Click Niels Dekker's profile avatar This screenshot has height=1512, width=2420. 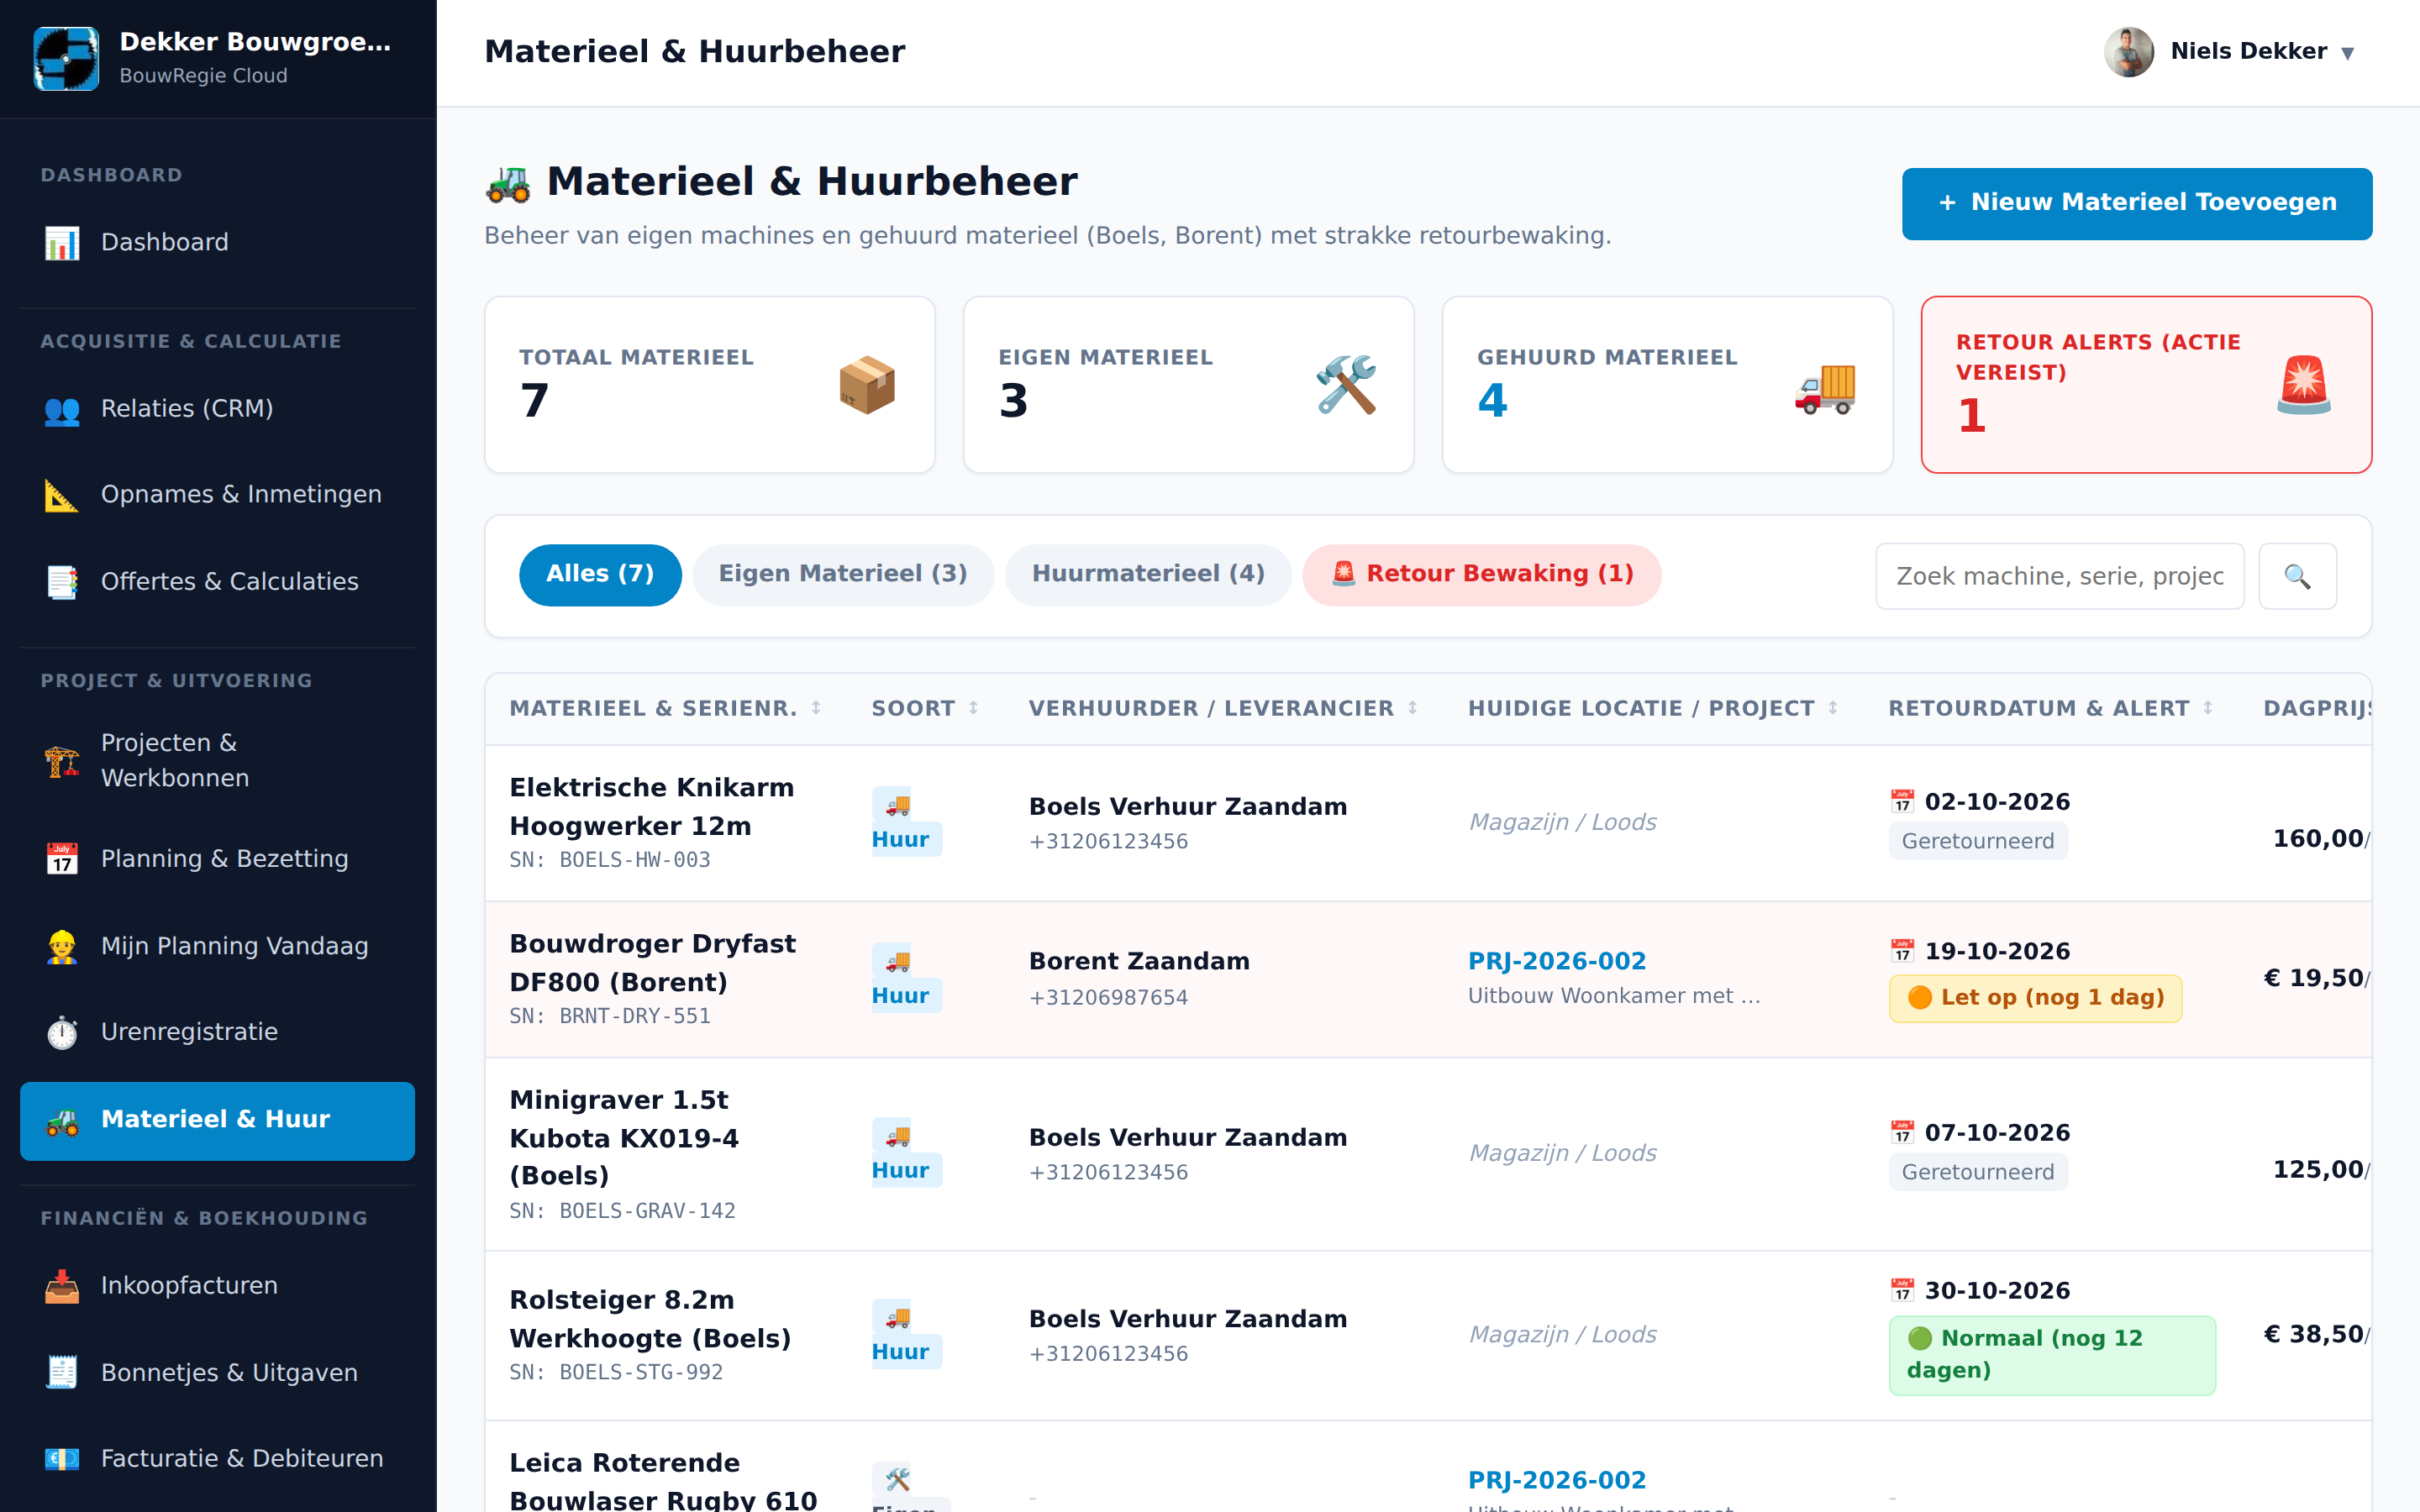click(2129, 51)
